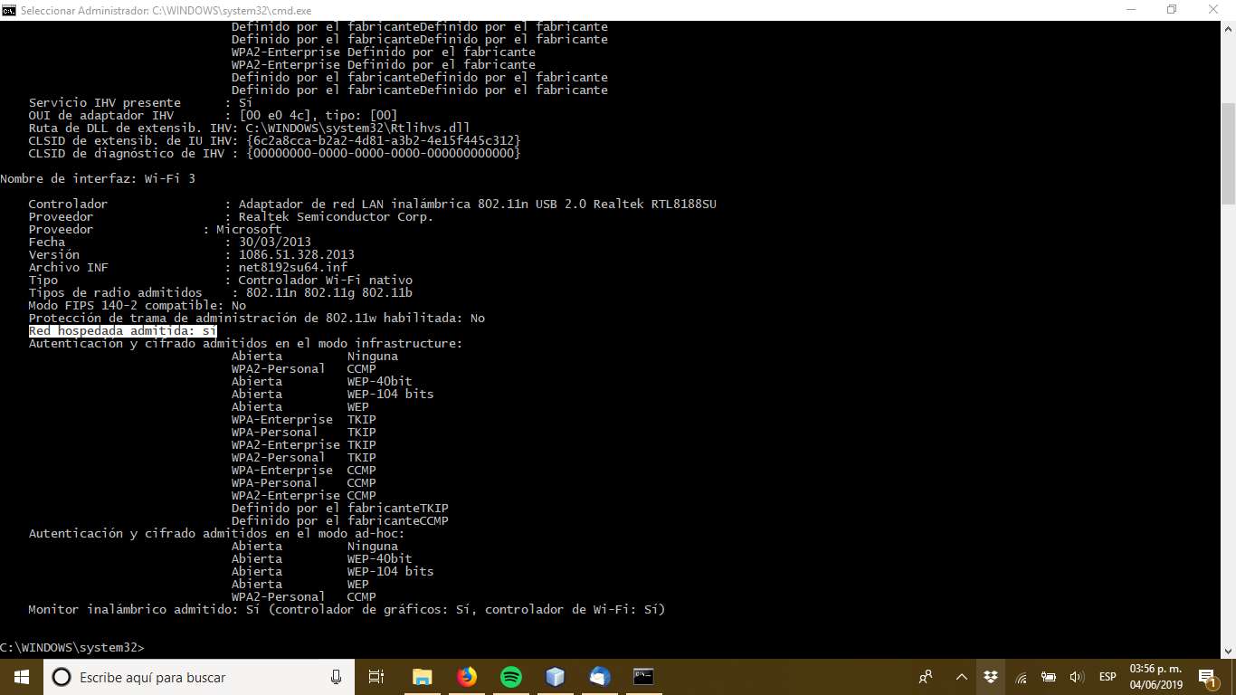Open the volume tray icon

(1076, 677)
